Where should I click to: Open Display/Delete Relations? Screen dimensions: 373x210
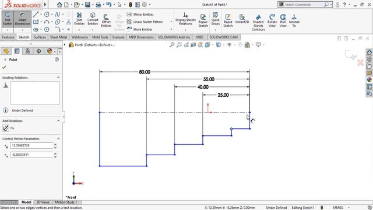(185, 19)
